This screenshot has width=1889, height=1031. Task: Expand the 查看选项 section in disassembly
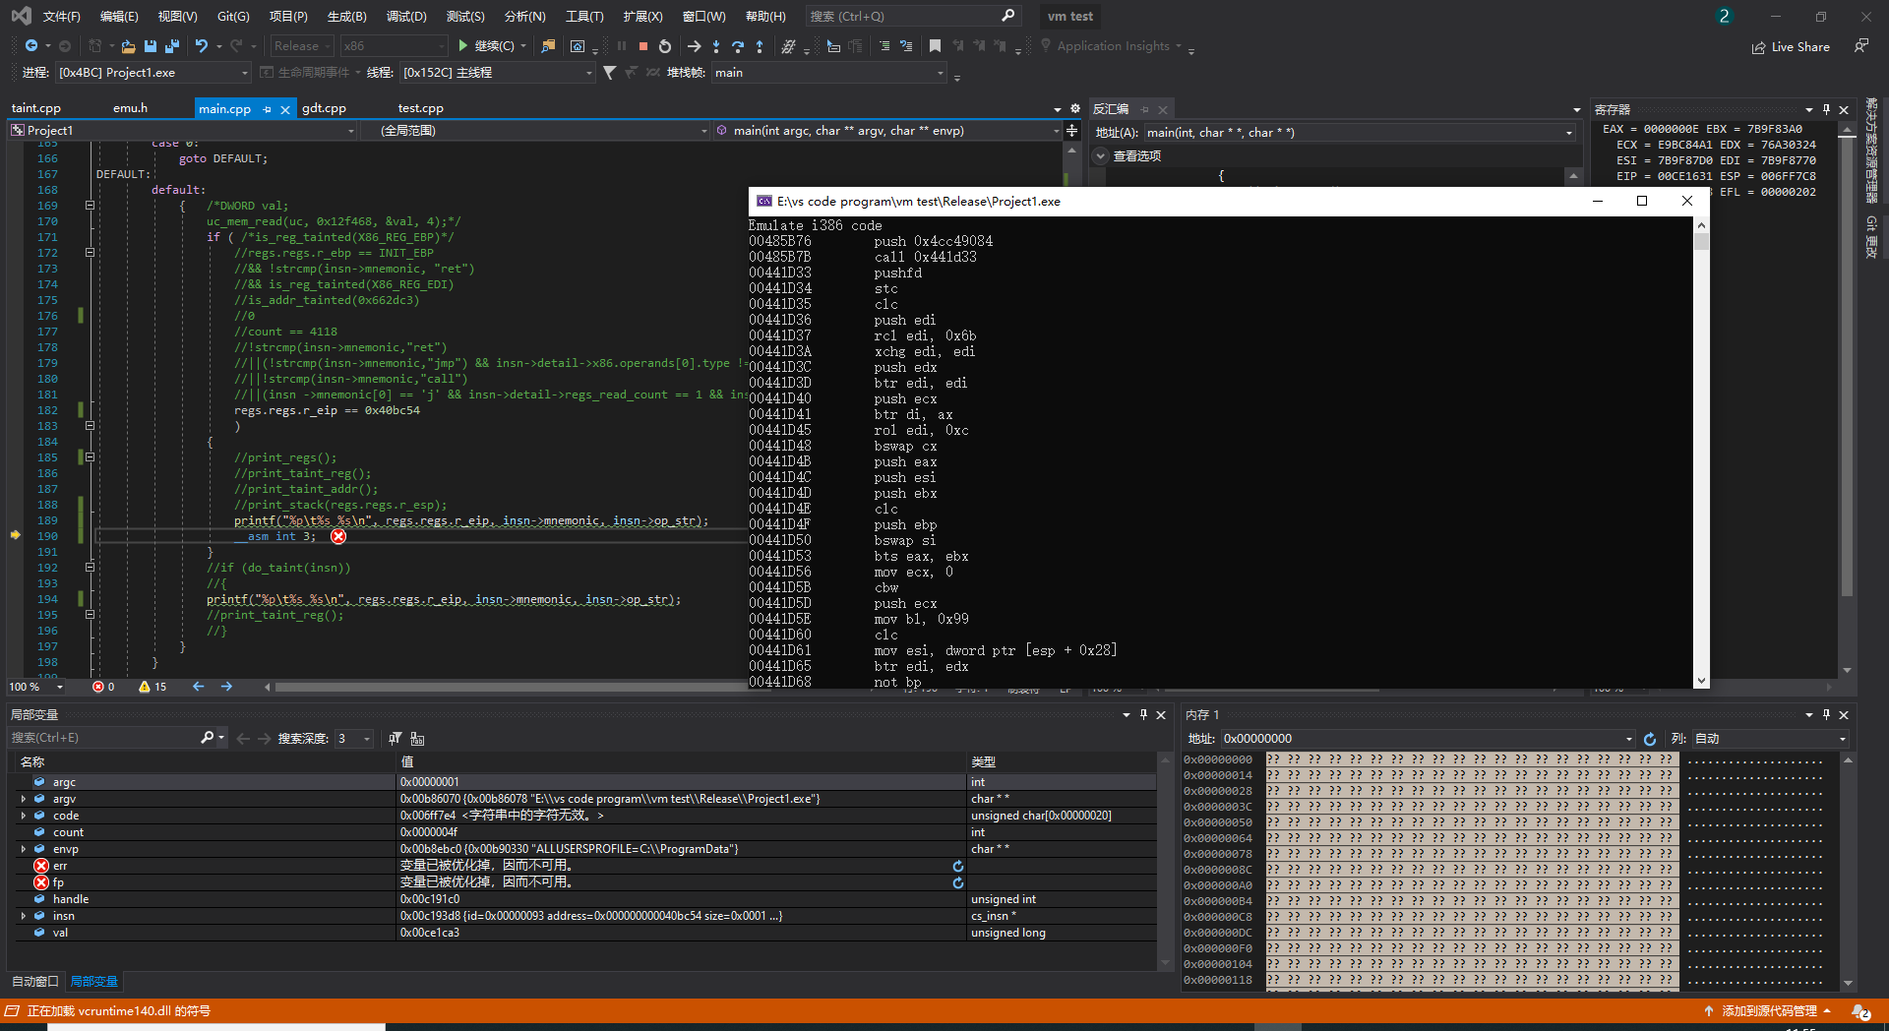[x=1102, y=156]
